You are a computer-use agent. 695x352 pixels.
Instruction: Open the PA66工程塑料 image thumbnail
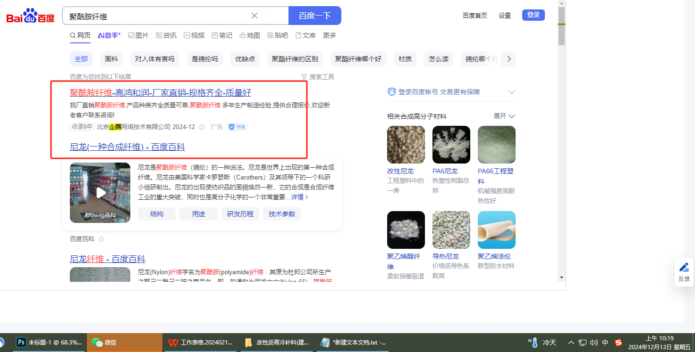(x=497, y=145)
